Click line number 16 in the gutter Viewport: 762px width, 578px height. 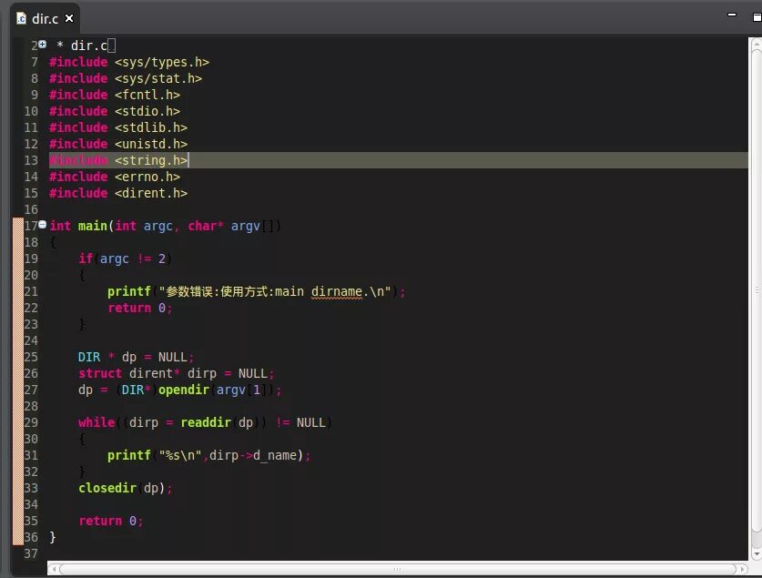tap(31, 210)
